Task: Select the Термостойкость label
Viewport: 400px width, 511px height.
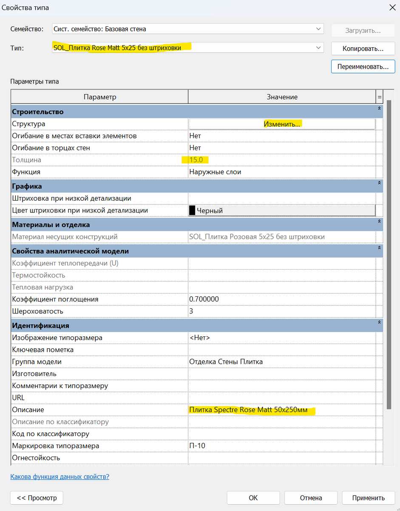Action: pos(39,275)
